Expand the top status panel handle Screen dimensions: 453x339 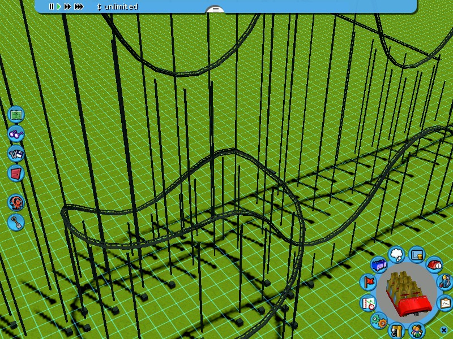coord(215,10)
